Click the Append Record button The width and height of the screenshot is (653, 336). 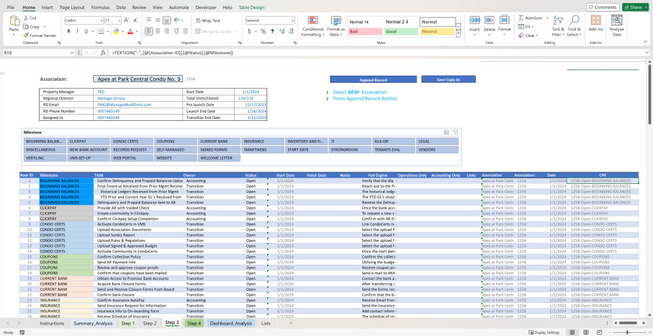[373, 80]
